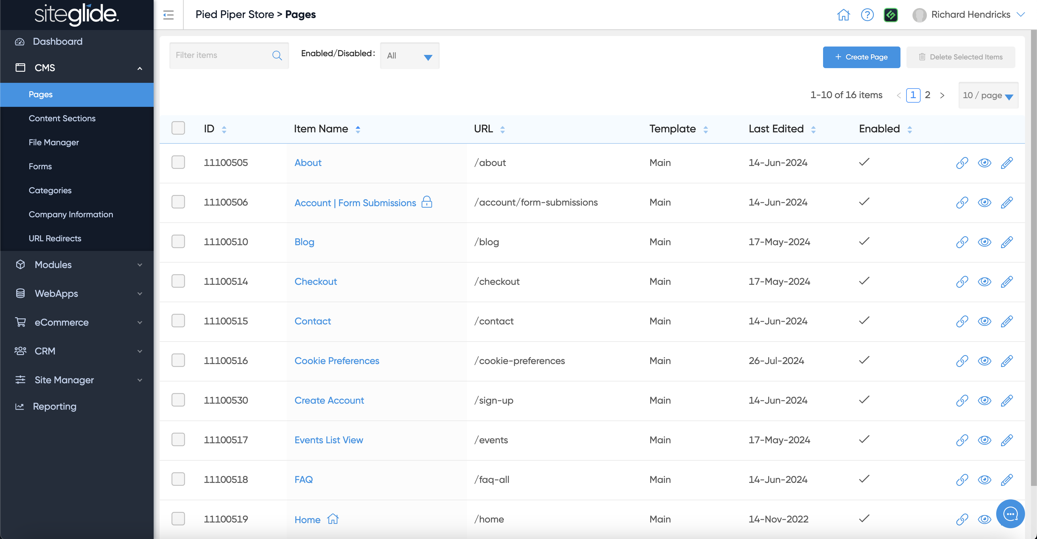Preview Checkout page with the eye icon
The image size is (1037, 539).
click(x=984, y=282)
